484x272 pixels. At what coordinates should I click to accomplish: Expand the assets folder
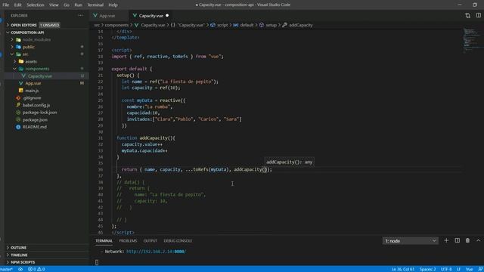[x=31, y=61]
